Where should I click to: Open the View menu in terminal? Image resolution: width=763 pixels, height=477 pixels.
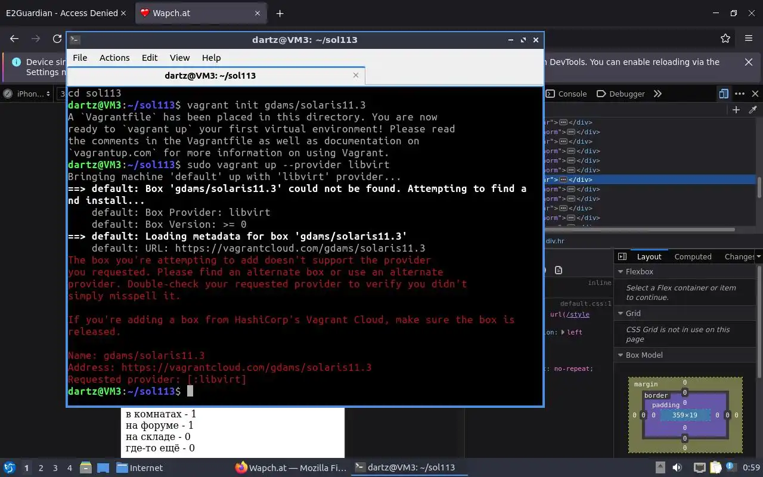coord(179,58)
